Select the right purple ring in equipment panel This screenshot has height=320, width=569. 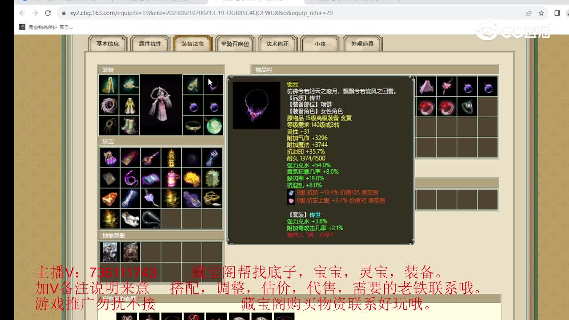click(213, 105)
